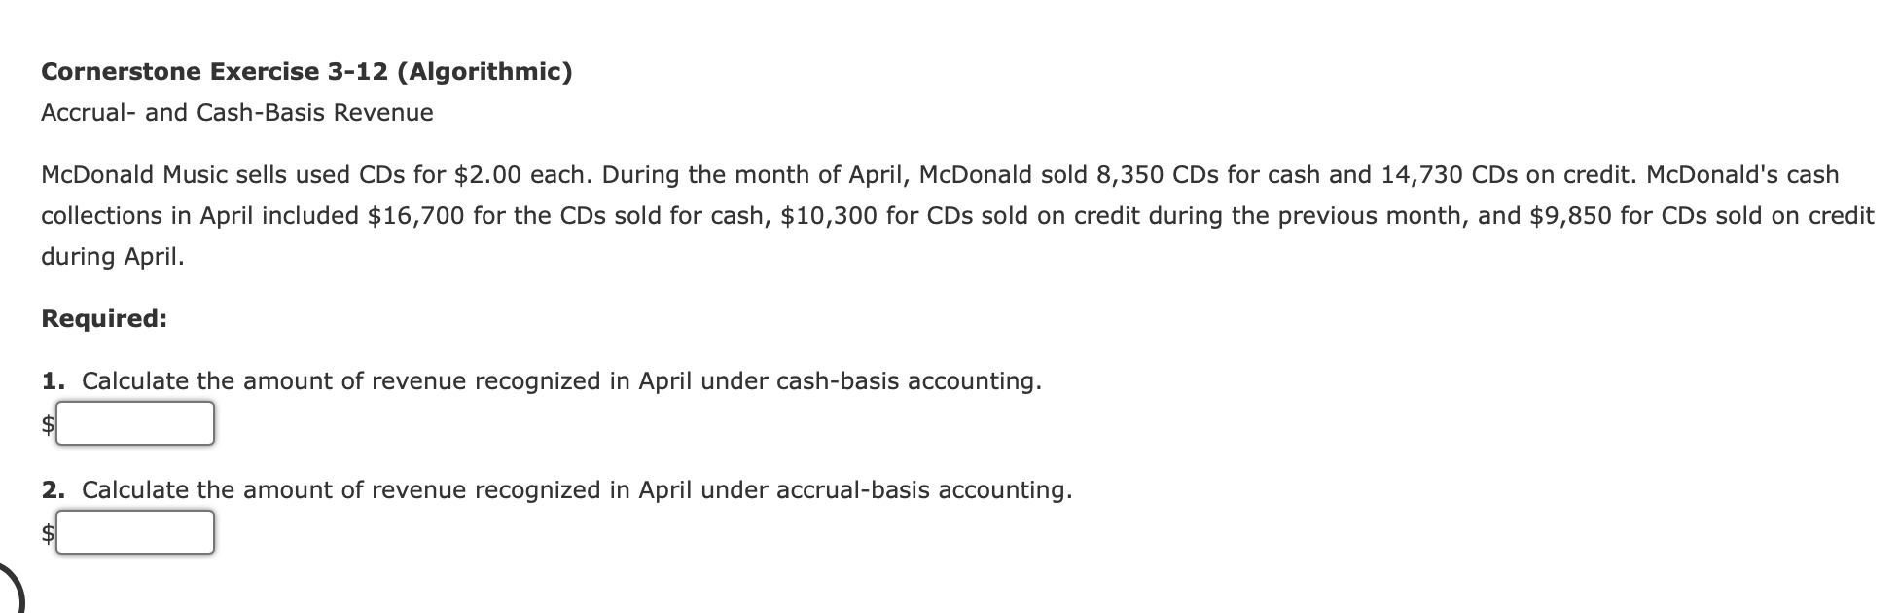The image size is (1899, 613).
Task: Click the dollar sign beside the first input
Action: [47, 422]
